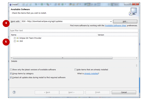
Task: Enable Hide items that are already installed
Action: [75, 70]
